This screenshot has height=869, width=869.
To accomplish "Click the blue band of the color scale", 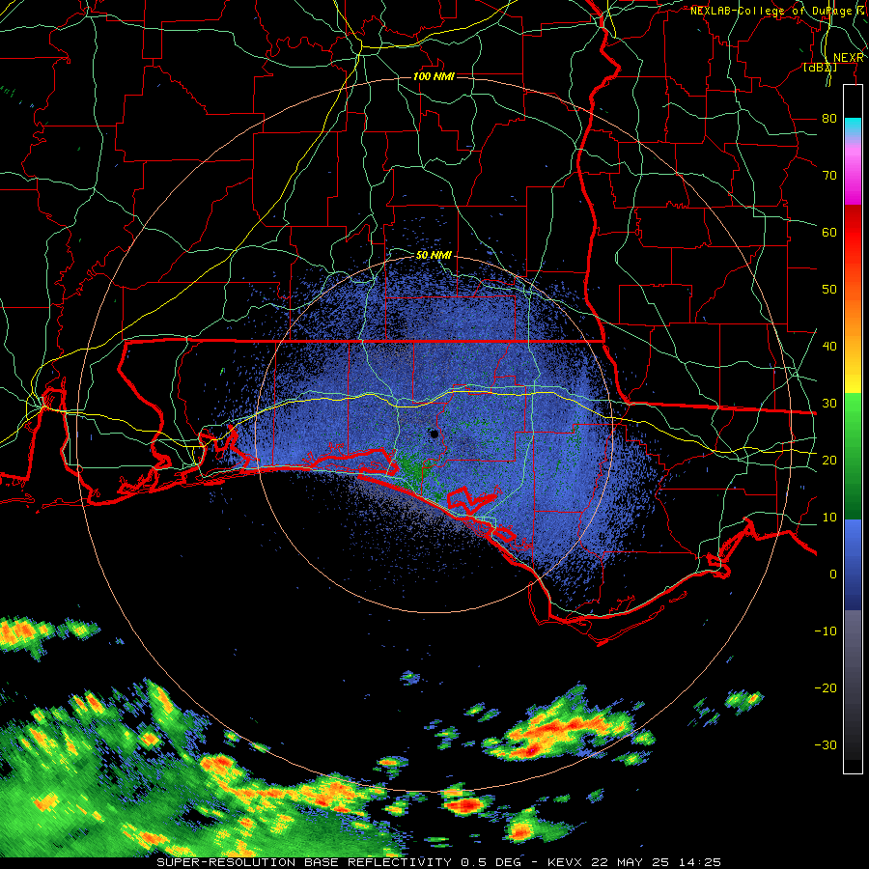I will tap(853, 565).
